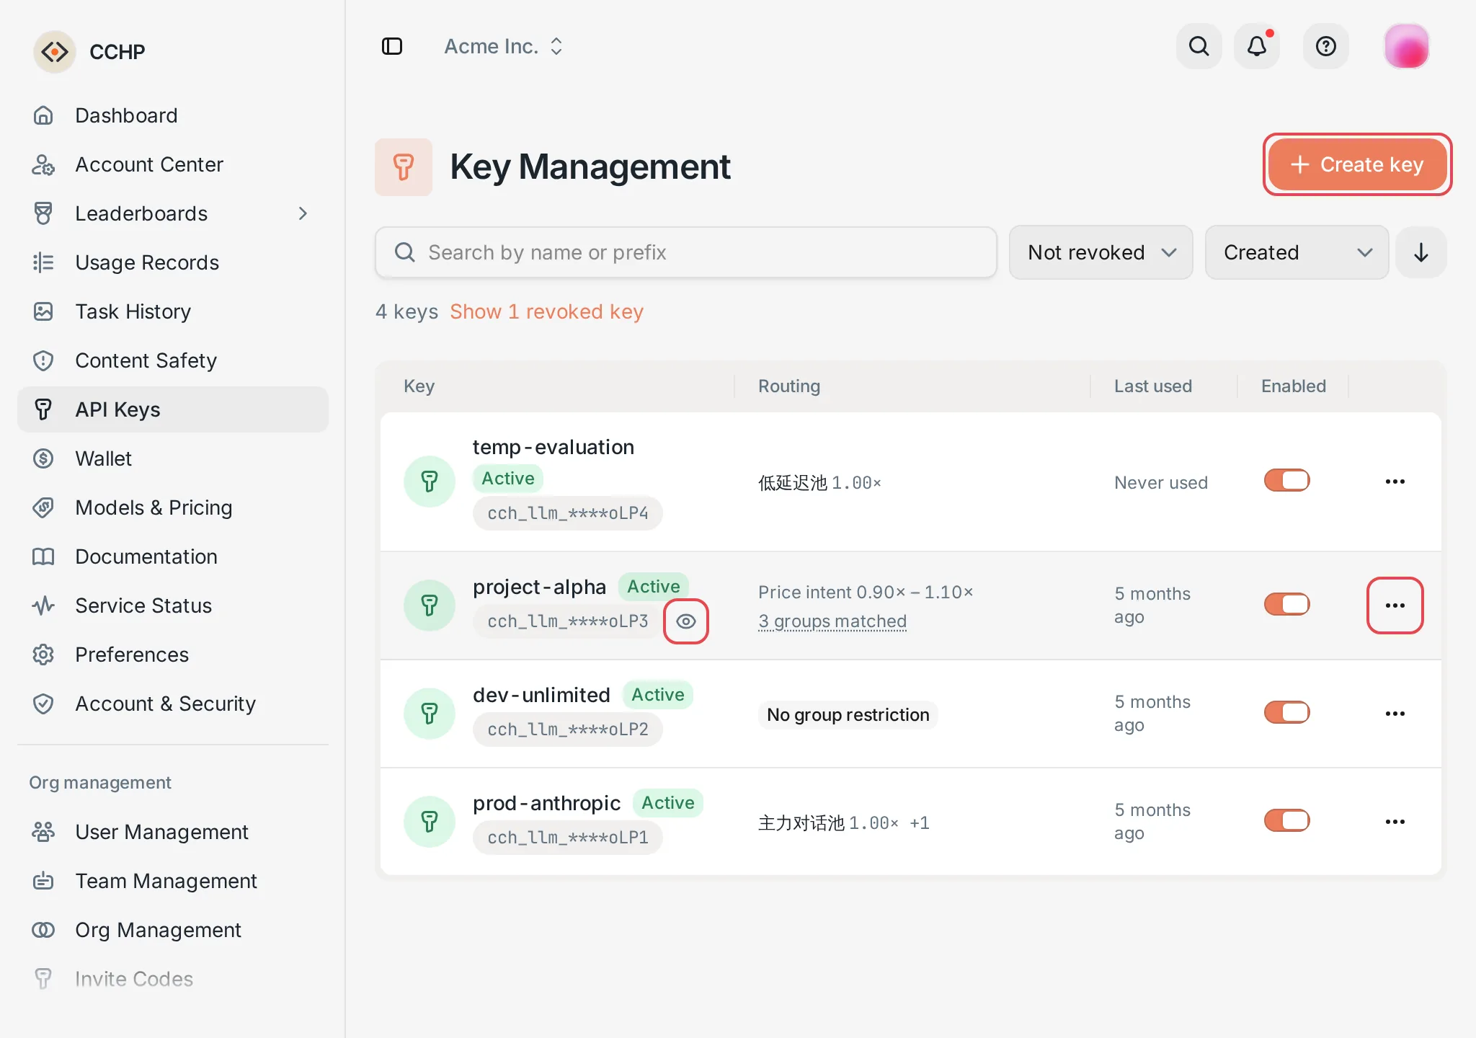Open Usage Records

point(173,262)
